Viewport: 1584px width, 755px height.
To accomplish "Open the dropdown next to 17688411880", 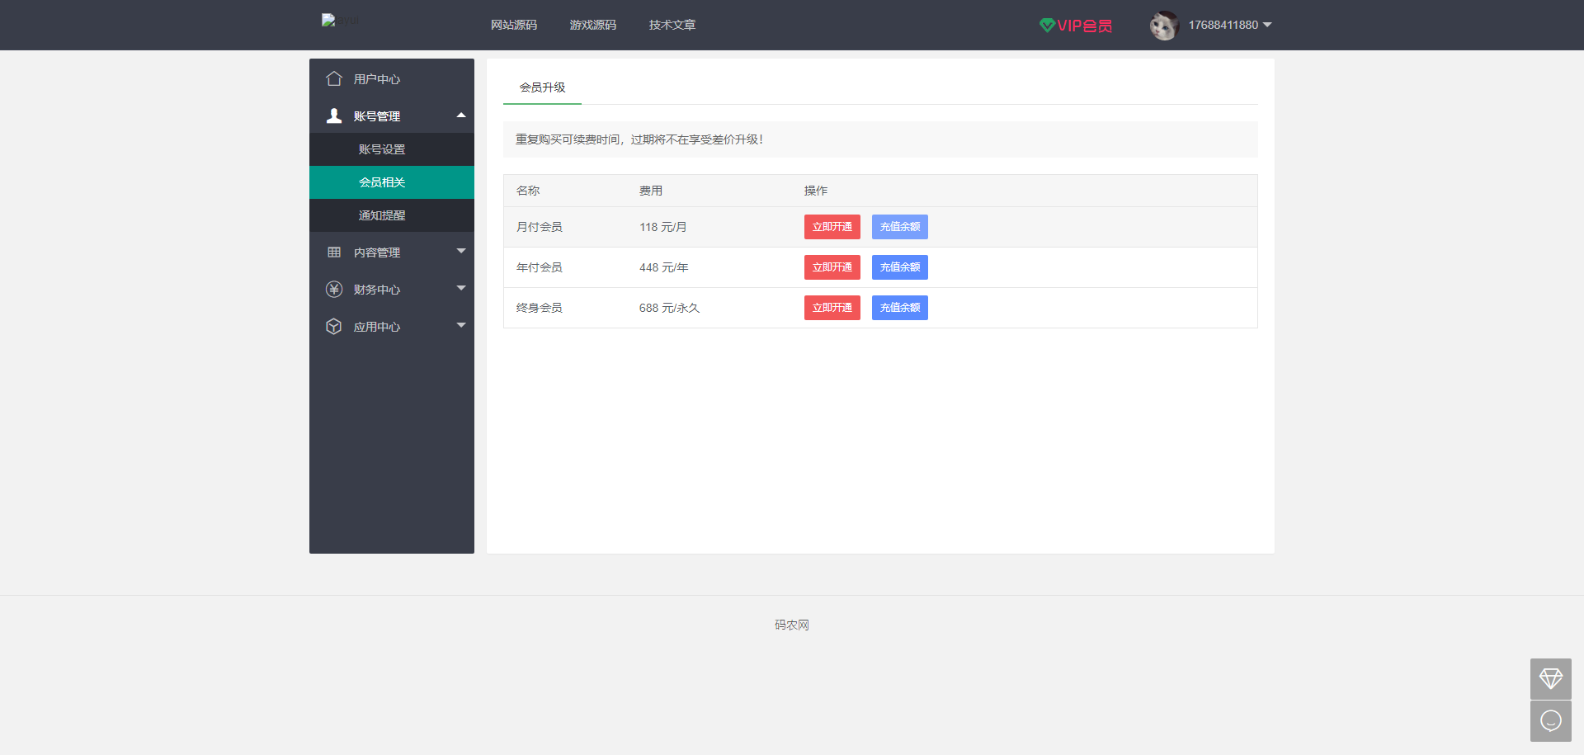I will click(x=1266, y=25).
